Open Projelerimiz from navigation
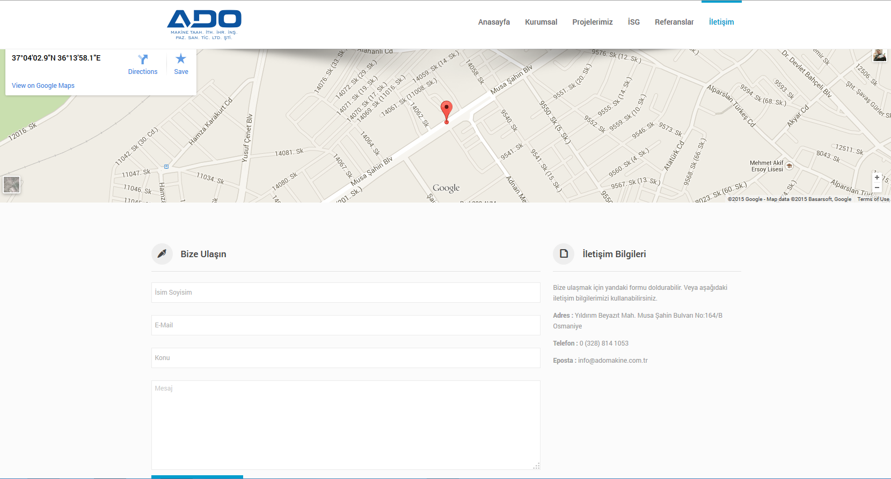Screen dimensions: 891x479 pos(592,22)
